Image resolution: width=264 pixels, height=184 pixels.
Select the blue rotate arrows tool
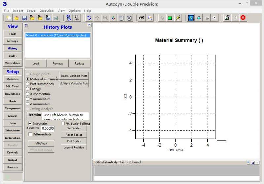(89, 18)
